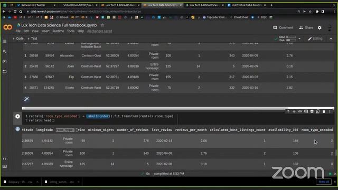Open the variables {x} sidebar panel

tap(5, 61)
